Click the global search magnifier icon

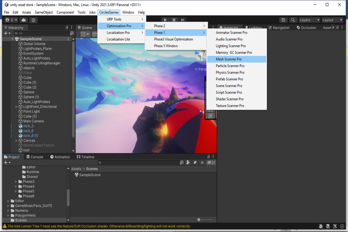(x=293, y=20)
